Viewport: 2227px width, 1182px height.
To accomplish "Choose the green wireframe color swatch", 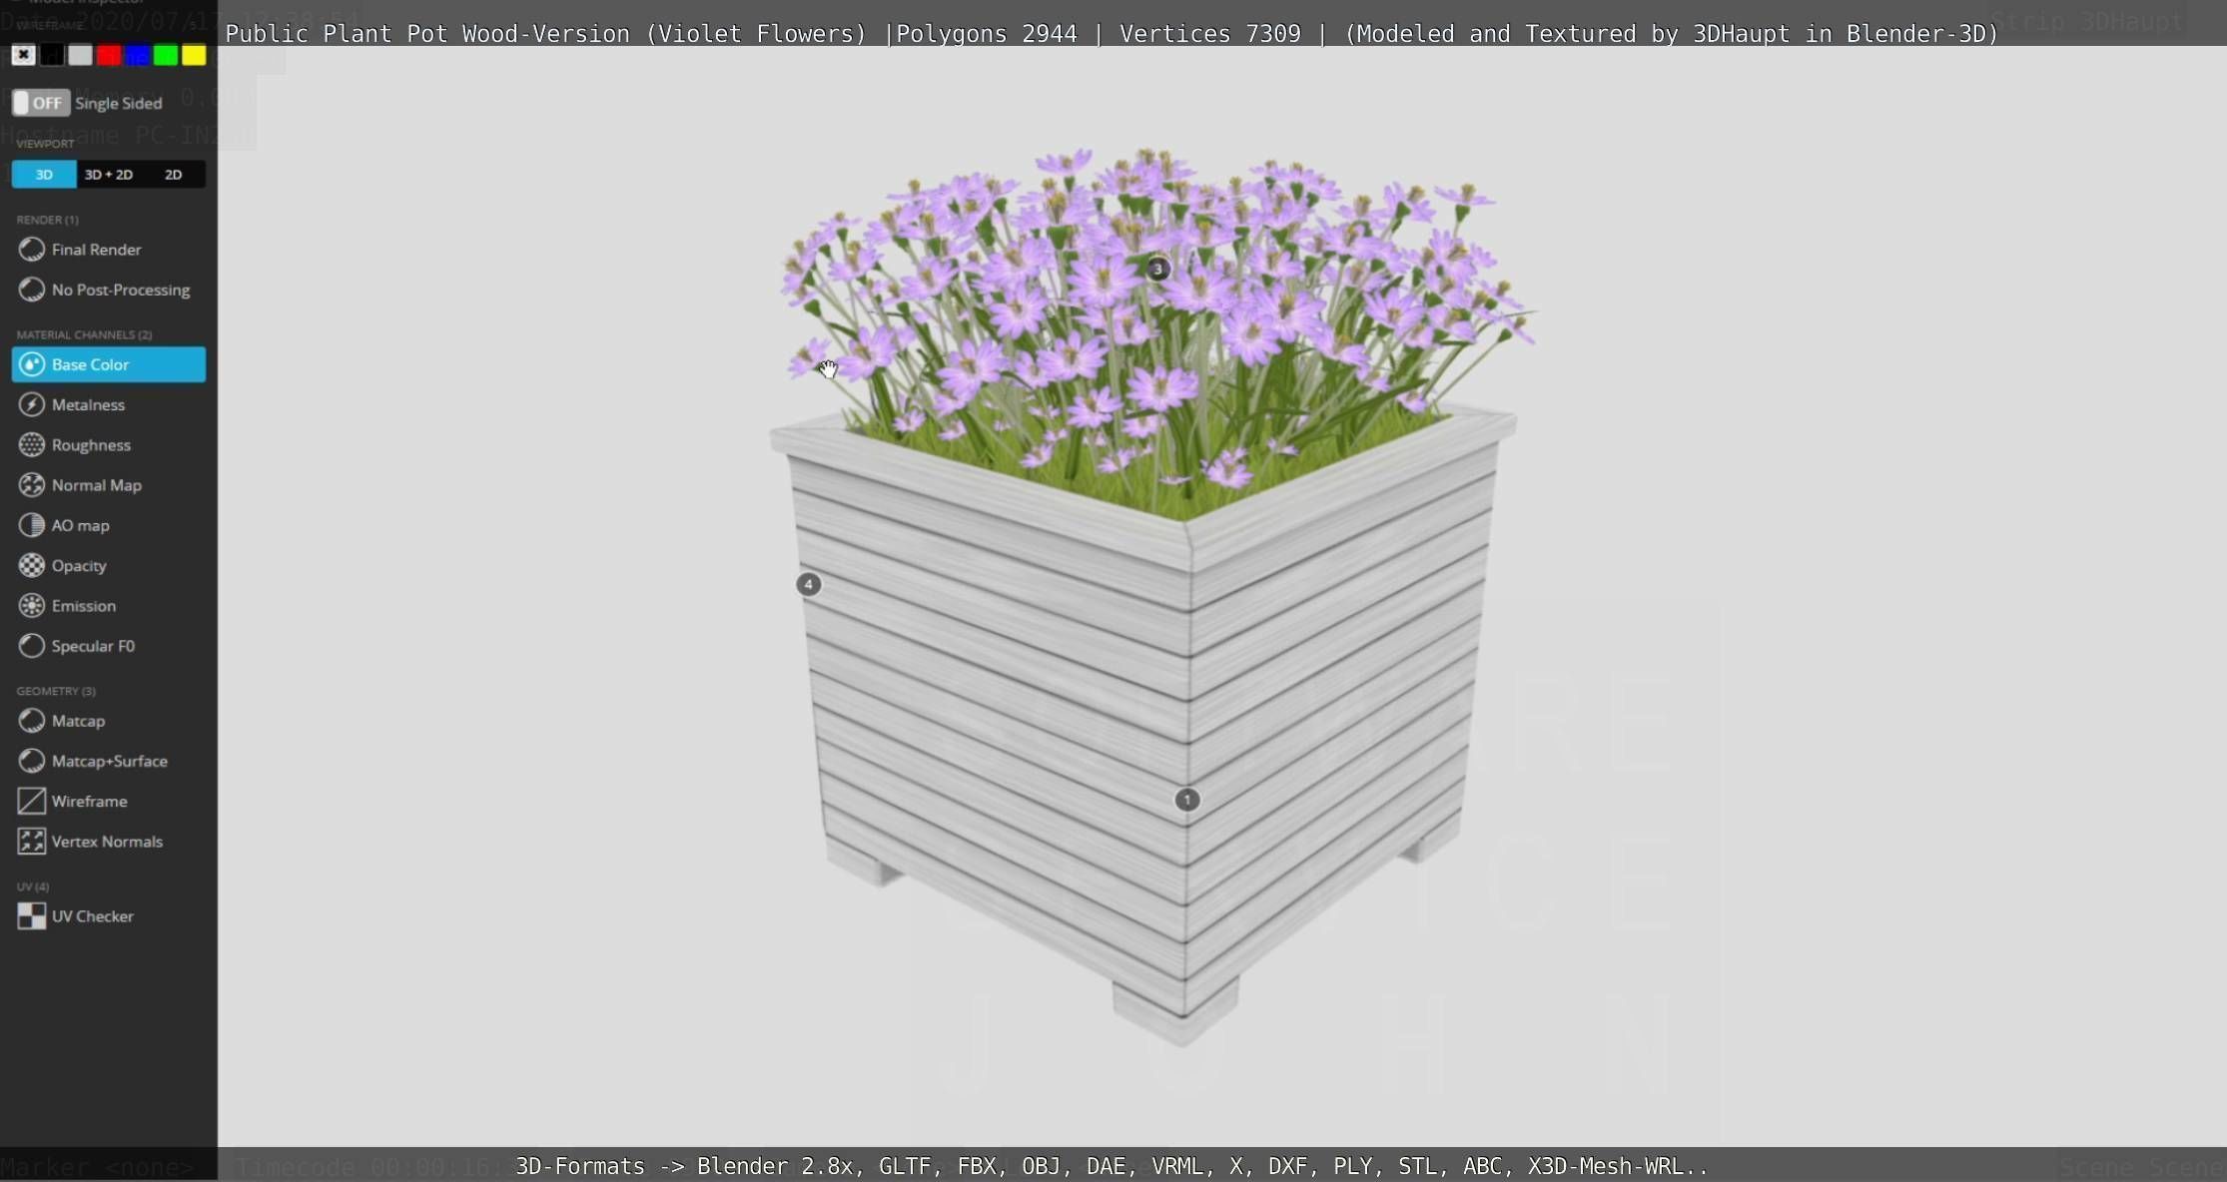I will (166, 55).
